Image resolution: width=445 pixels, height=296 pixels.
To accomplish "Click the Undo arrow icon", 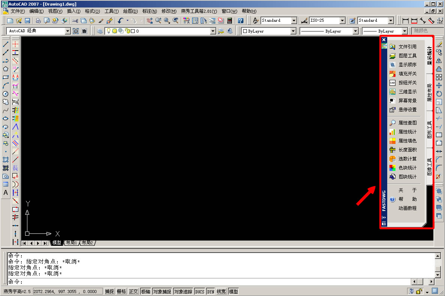I will (120, 21).
